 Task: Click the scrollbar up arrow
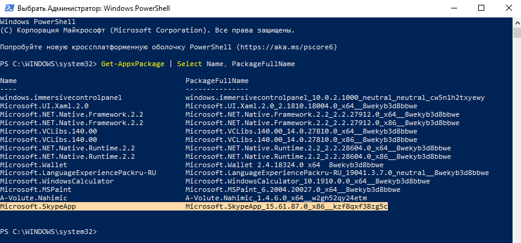click(517, 22)
